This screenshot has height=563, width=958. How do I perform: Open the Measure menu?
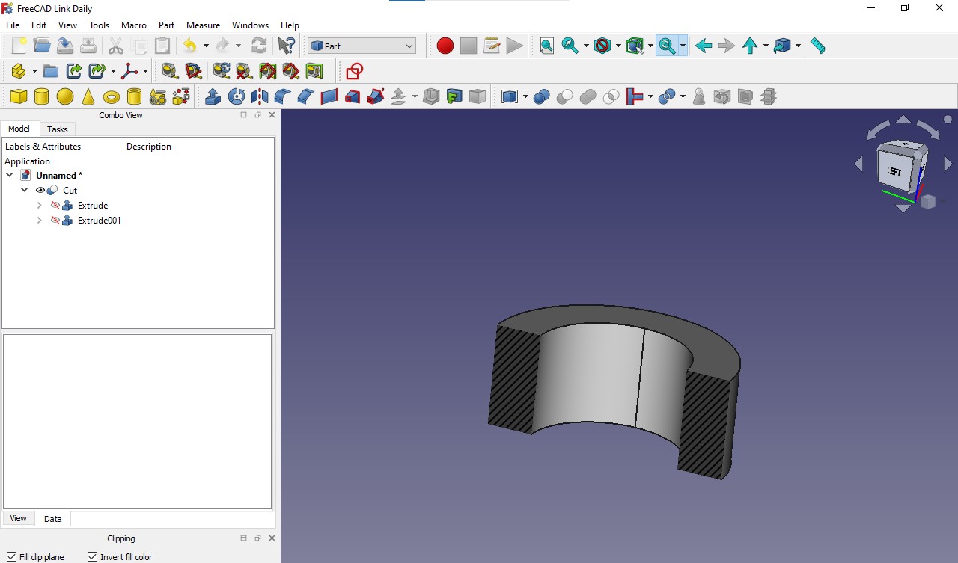coord(203,25)
